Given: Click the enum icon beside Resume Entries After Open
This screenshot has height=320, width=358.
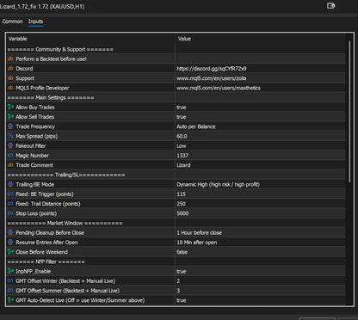Looking at the screenshot, I should [x=10, y=243].
